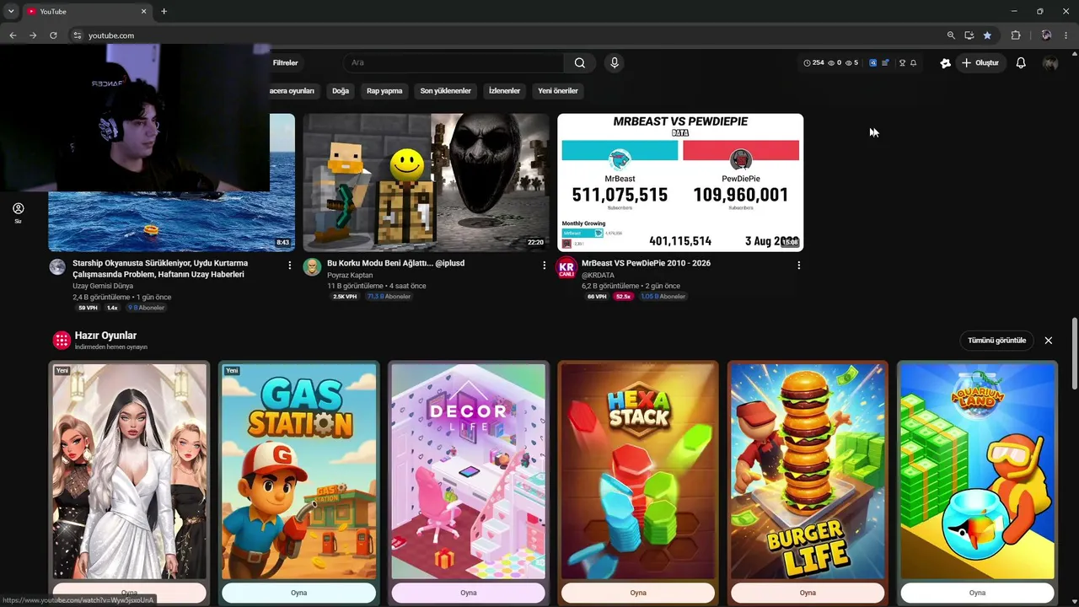
Task: Open Chrome's three-dot menu
Action: click(x=1067, y=35)
